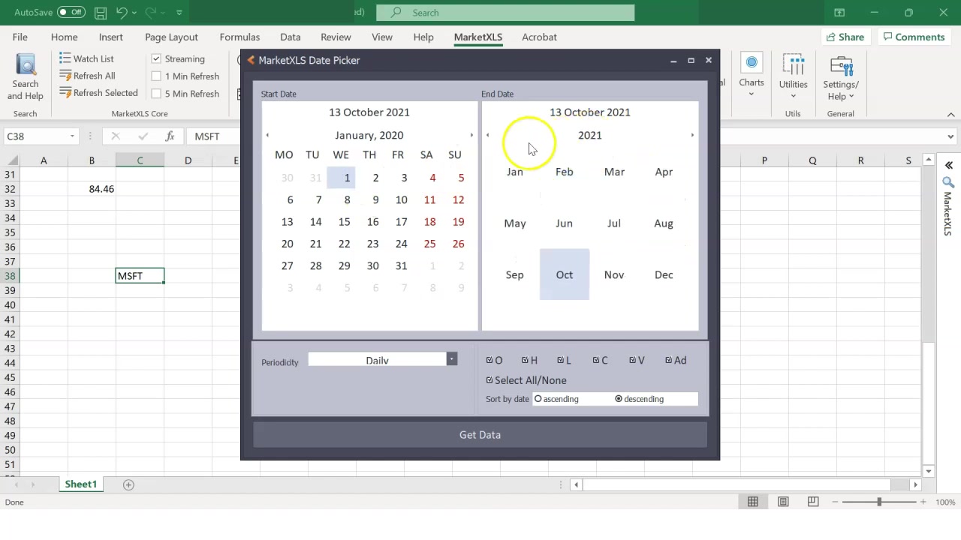Screen dimensions: 961x540
Task: Switch to the Insert tab
Action: pyautogui.click(x=111, y=37)
